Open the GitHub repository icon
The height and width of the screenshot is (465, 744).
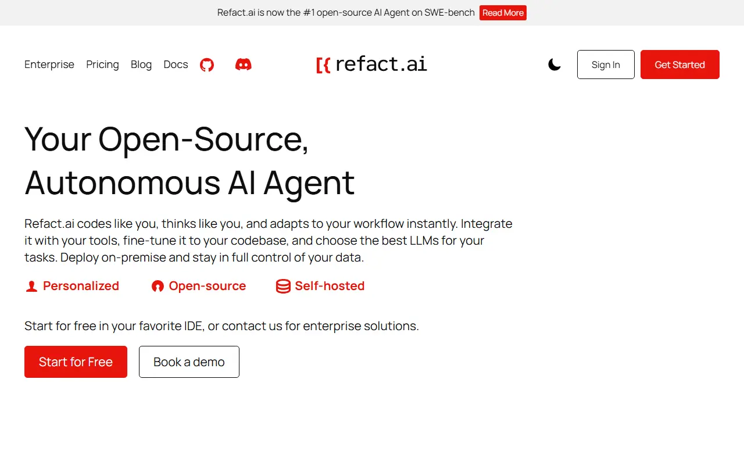click(207, 65)
